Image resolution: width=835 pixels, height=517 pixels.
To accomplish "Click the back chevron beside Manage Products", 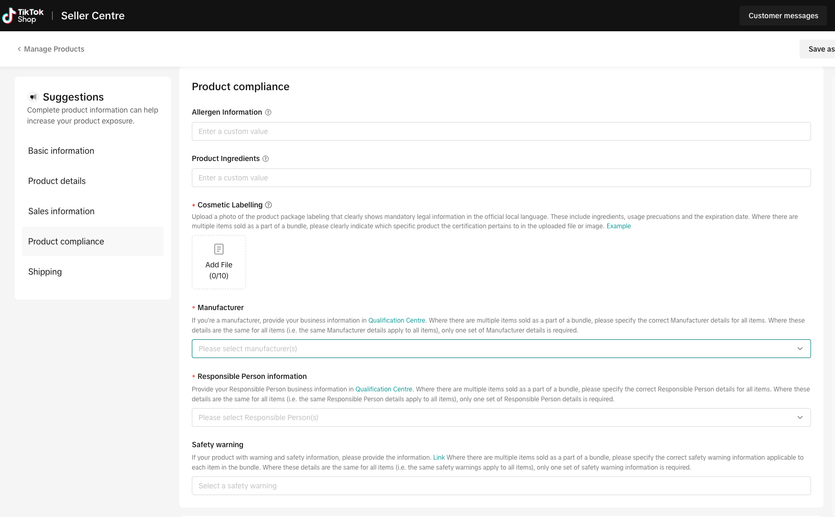I will [x=19, y=49].
